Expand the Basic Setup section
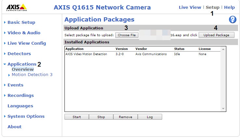Screen dimensions: 240x138 point(21,23)
